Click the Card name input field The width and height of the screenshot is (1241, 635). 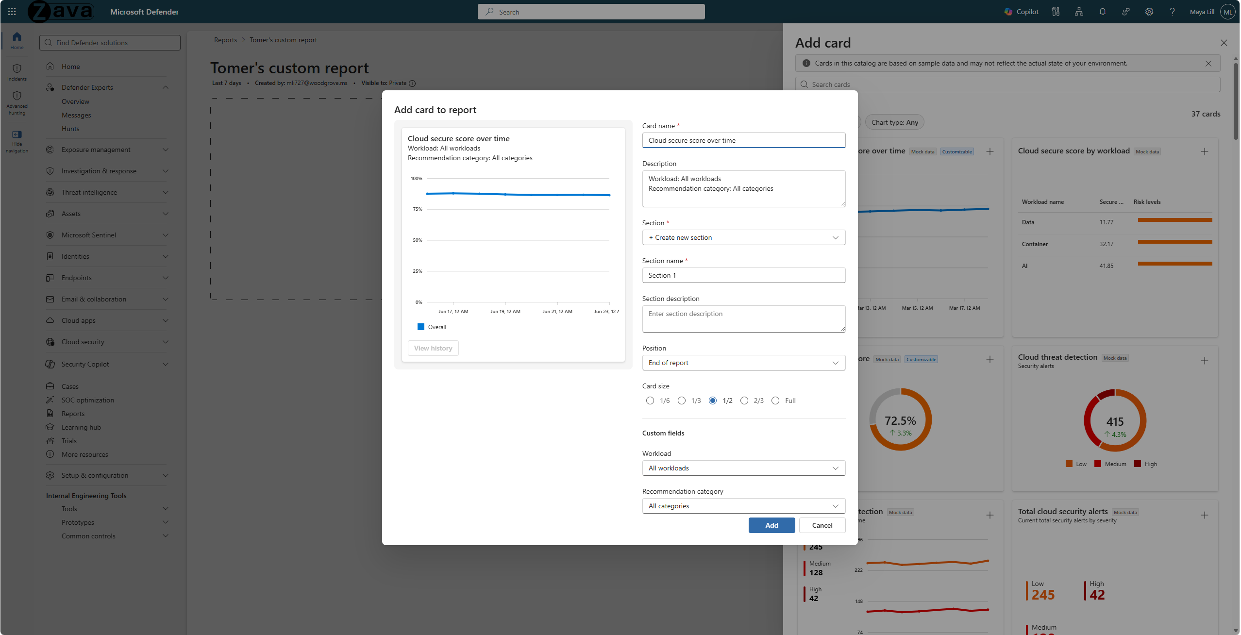click(x=744, y=140)
